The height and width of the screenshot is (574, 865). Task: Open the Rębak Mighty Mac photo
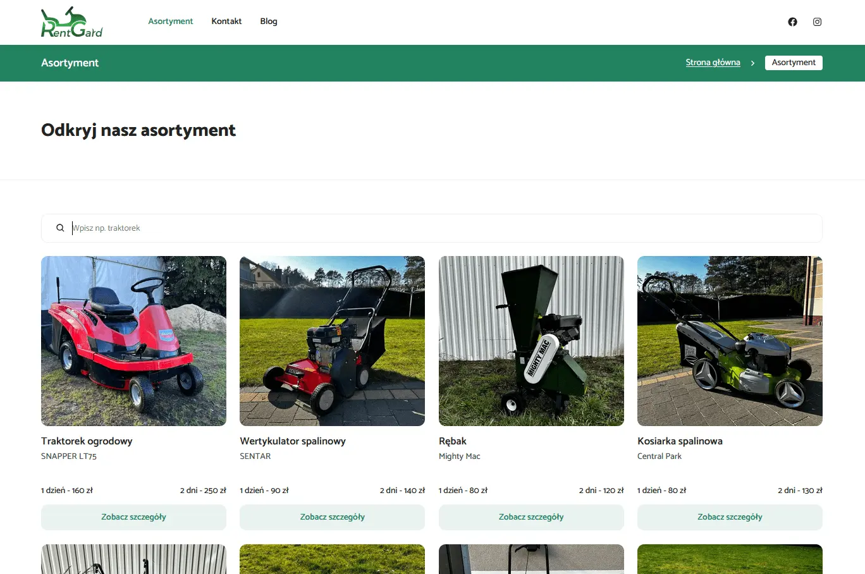pos(531,341)
